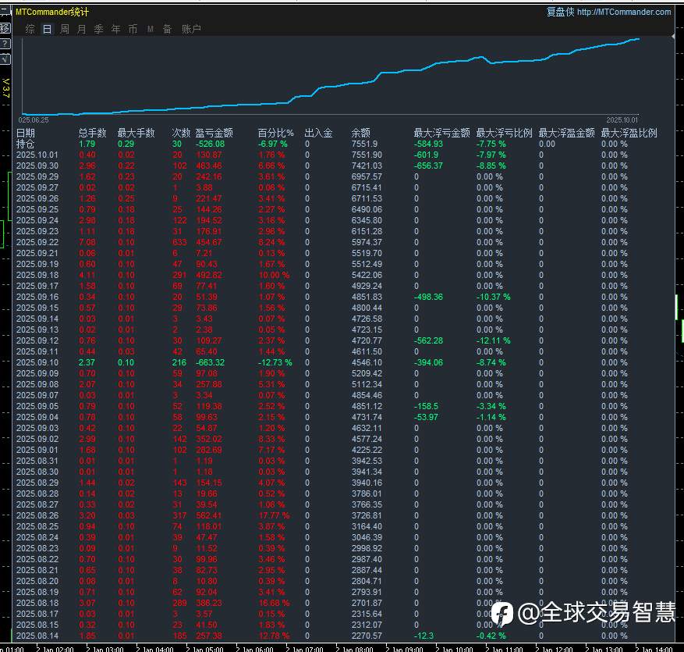Open the 月 monthly statistics tab
This screenshot has width=684, height=652.
pyautogui.click(x=82, y=29)
